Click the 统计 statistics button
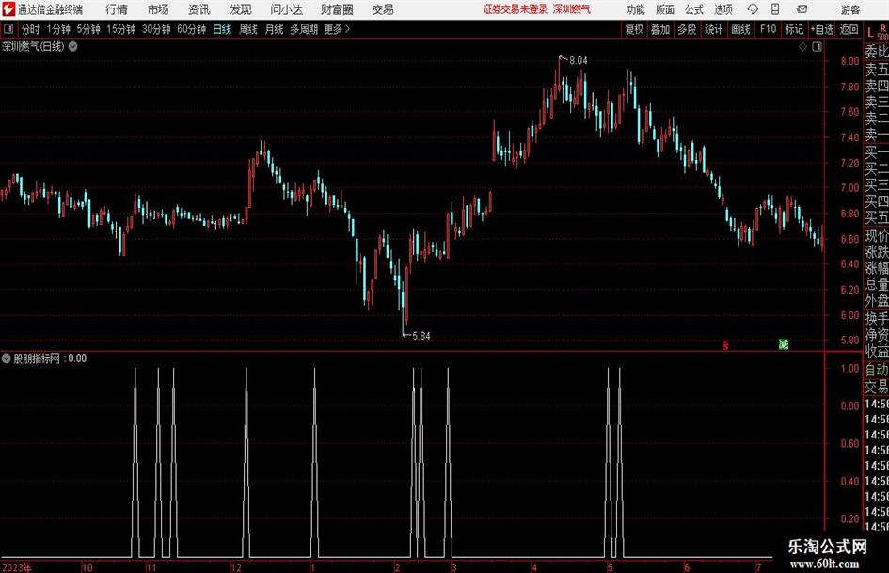Screen dimensions: 889x573 coord(713,29)
